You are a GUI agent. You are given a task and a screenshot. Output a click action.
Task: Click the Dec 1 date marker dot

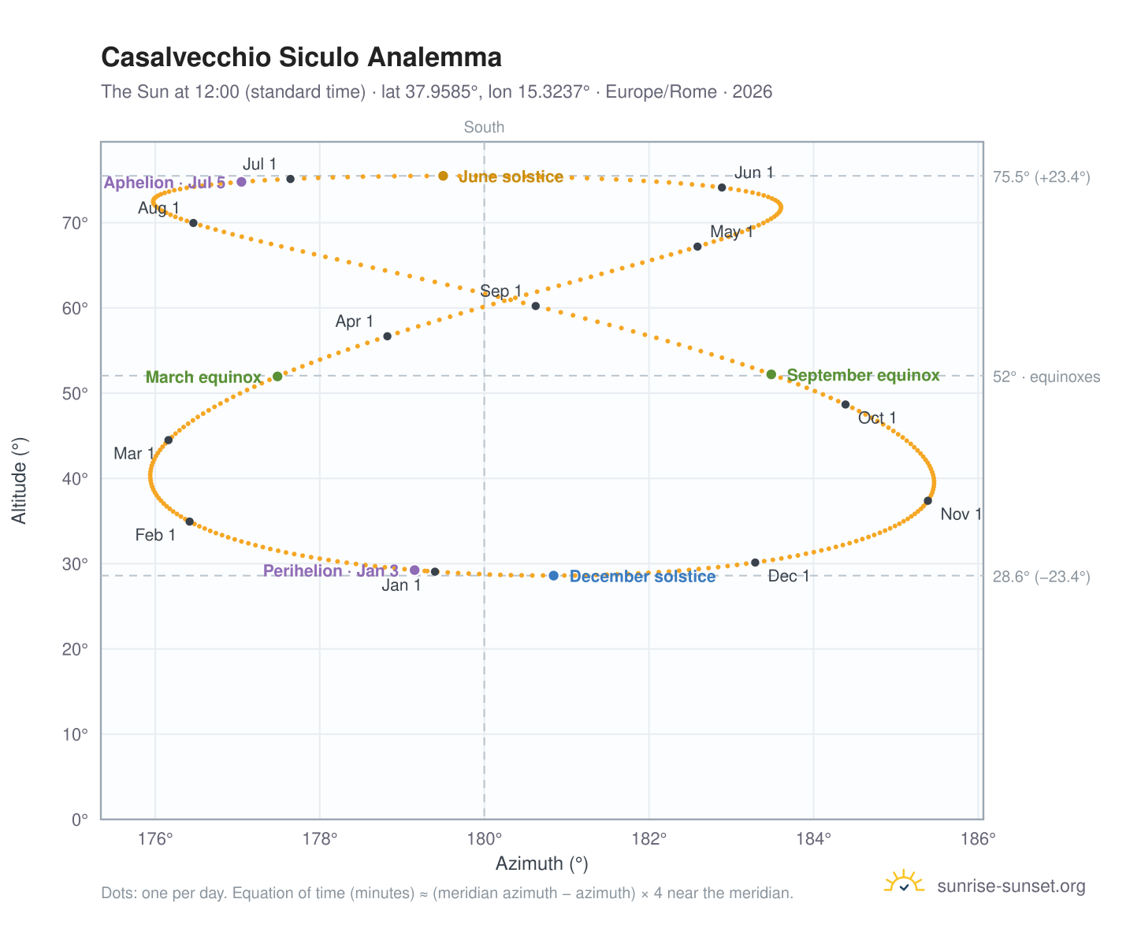point(755,563)
